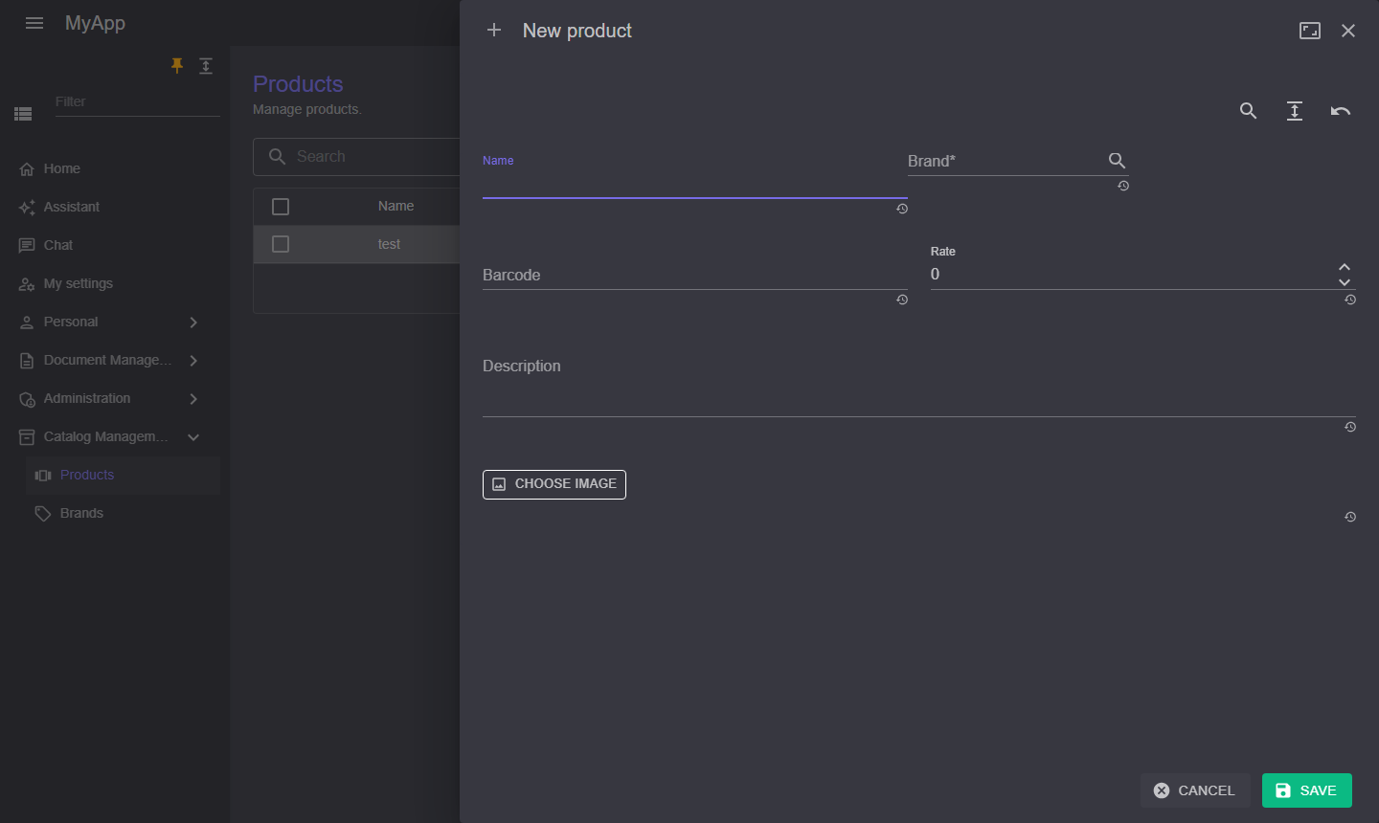This screenshot has width=1379, height=823.
Task: Close the New product dialog
Action: (1348, 31)
